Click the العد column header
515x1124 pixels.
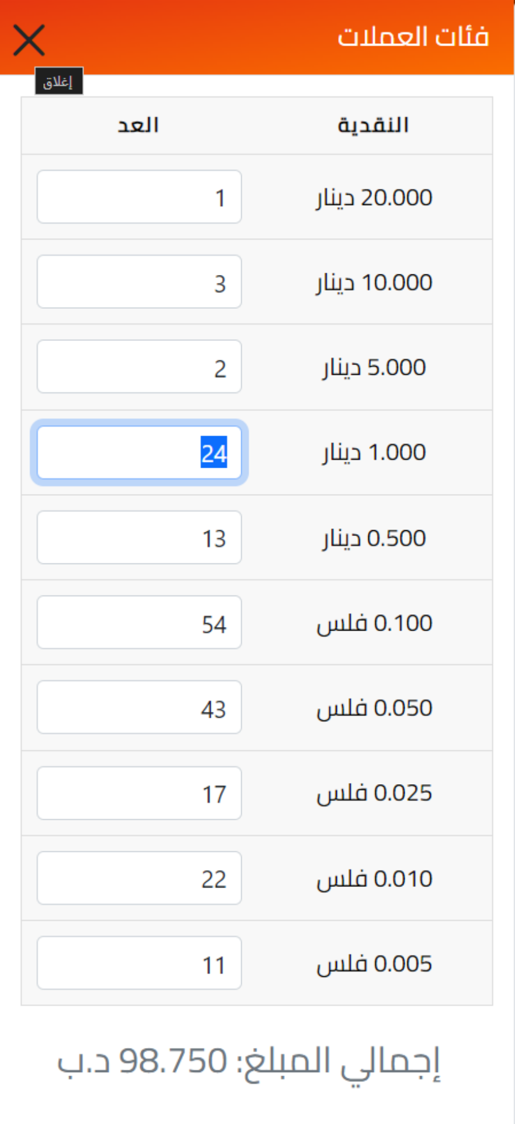138,126
